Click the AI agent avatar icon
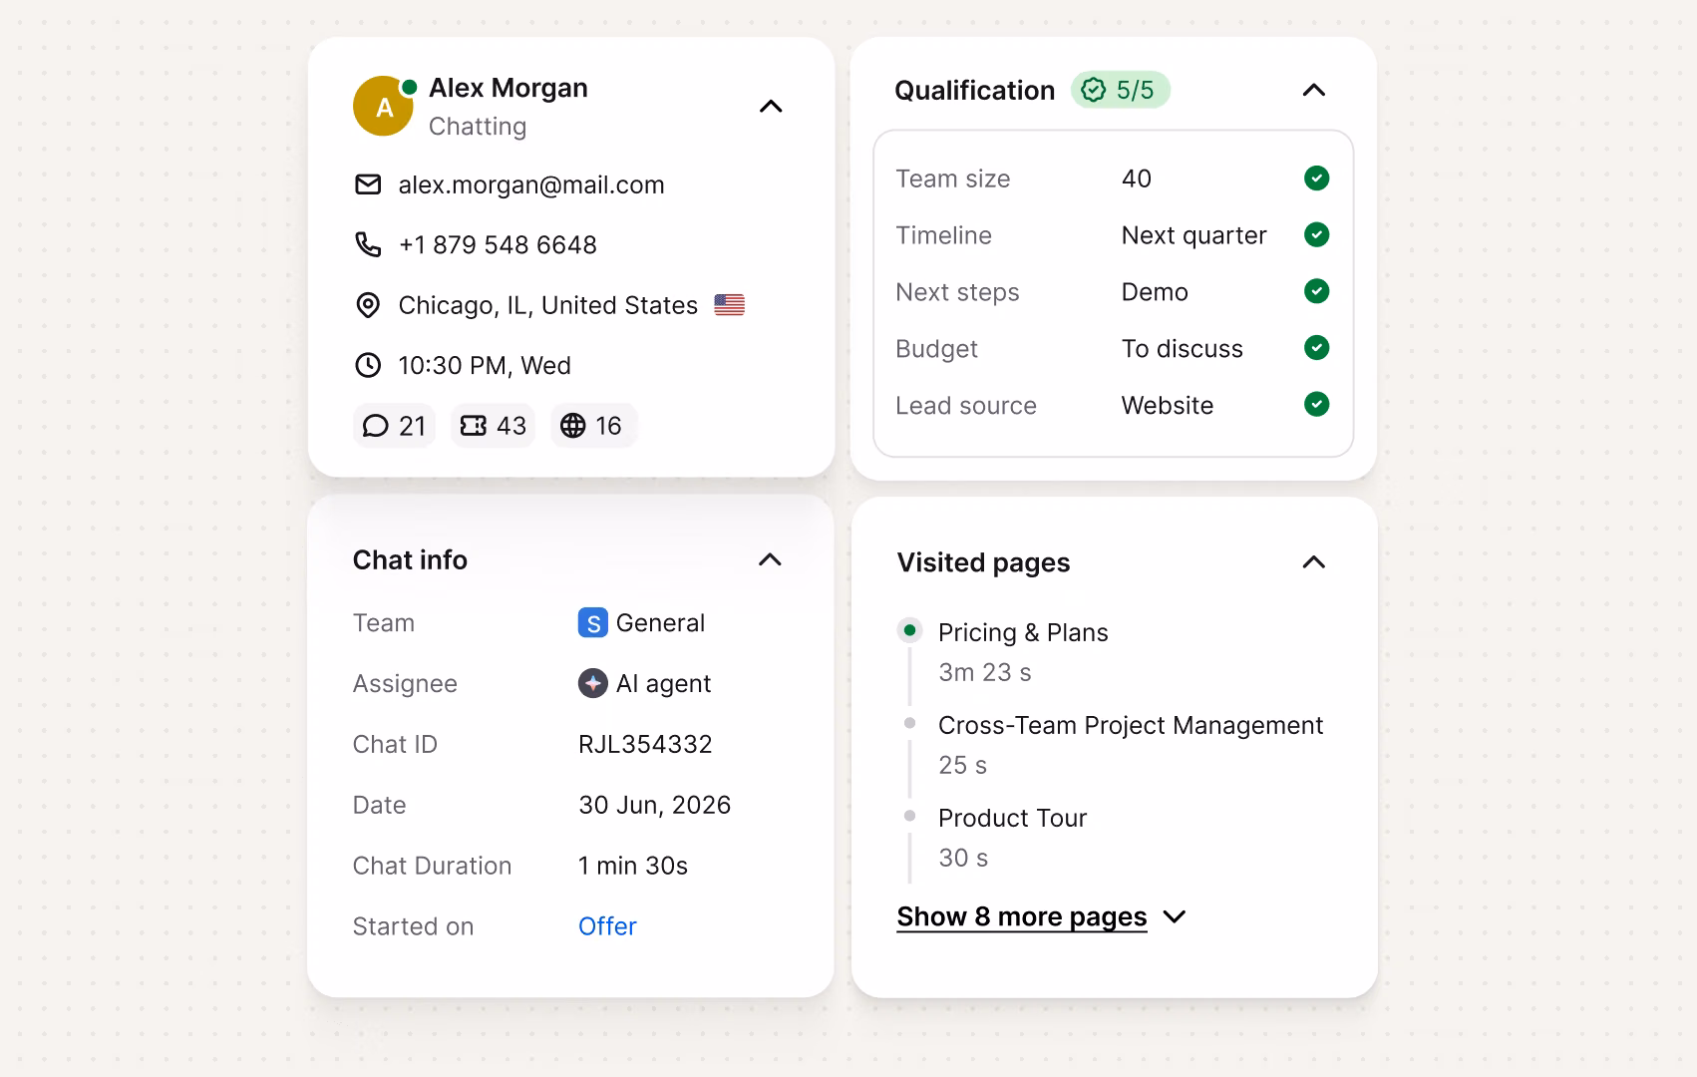Screen dimensions: 1697x1077 593,683
